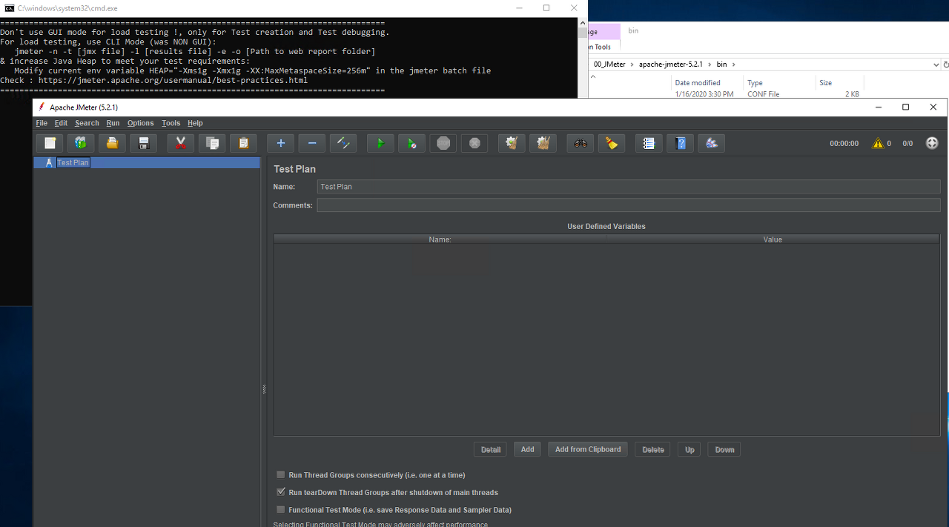Expand all tree nodes with plus icon
Screen dimensions: 949x527
(x=281, y=143)
